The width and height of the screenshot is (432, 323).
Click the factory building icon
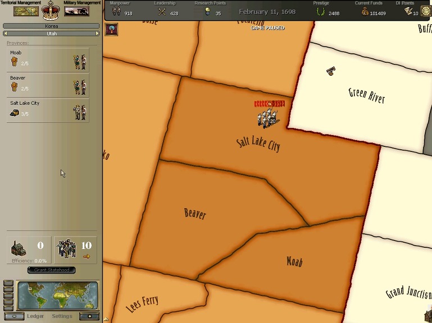point(19,248)
